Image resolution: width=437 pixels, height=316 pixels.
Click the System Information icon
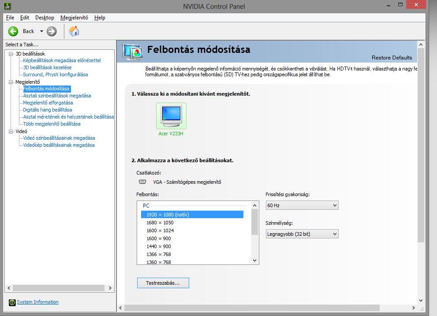coord(12,302)
